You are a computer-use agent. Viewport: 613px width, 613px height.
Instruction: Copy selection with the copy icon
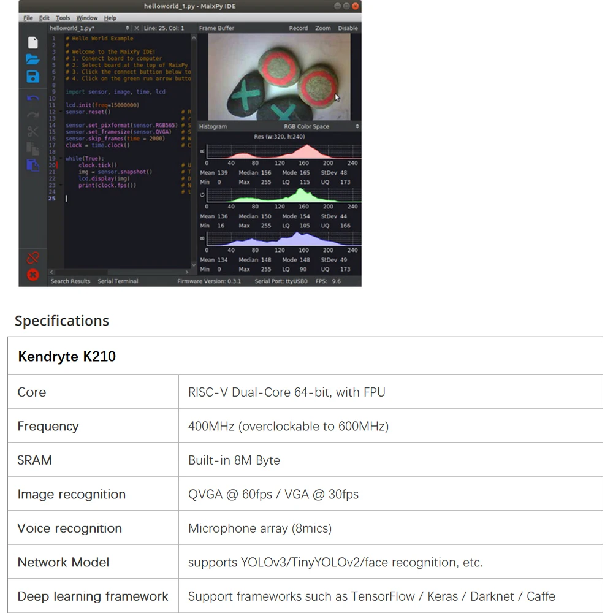point(33,148)
